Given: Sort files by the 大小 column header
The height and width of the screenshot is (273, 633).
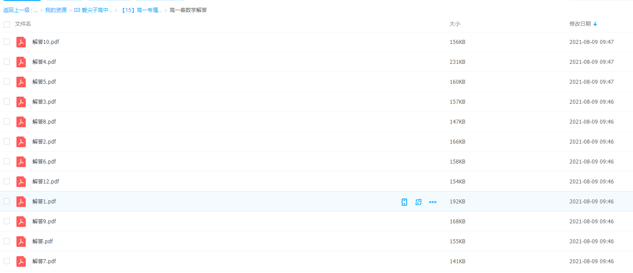Looking at the screenshot, I should pyautogui.click(x=455, y=24).
